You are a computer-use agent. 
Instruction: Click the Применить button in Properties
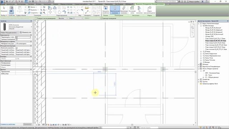pos(28,124)
